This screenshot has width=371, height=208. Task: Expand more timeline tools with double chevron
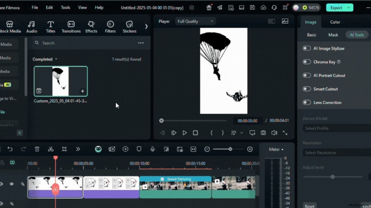click(77, 149)
